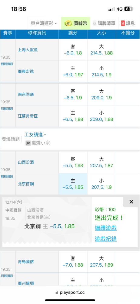Pick 廣東宏遠 主 +6.0 spread
The image size is (140, 304).
click(73, 71)
